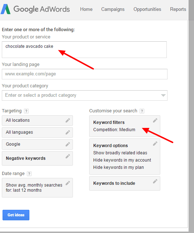
Task: Open Customise your search help icon
Action: [x=142, y=111]
